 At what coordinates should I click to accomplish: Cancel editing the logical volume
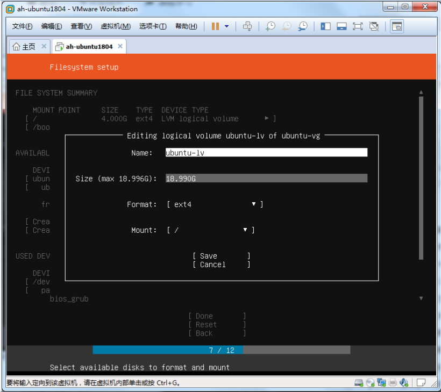click(221, 265)
